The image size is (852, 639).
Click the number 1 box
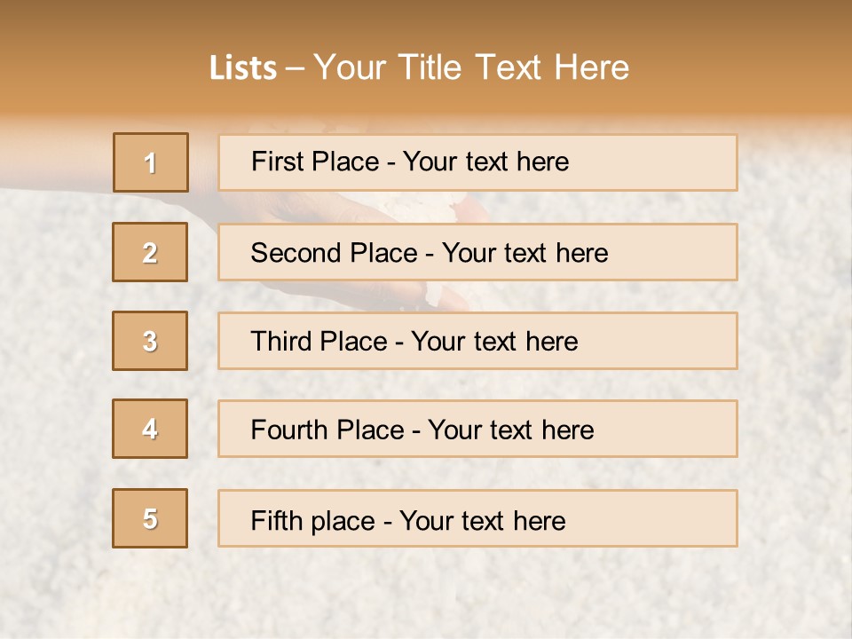pos(151,162)
